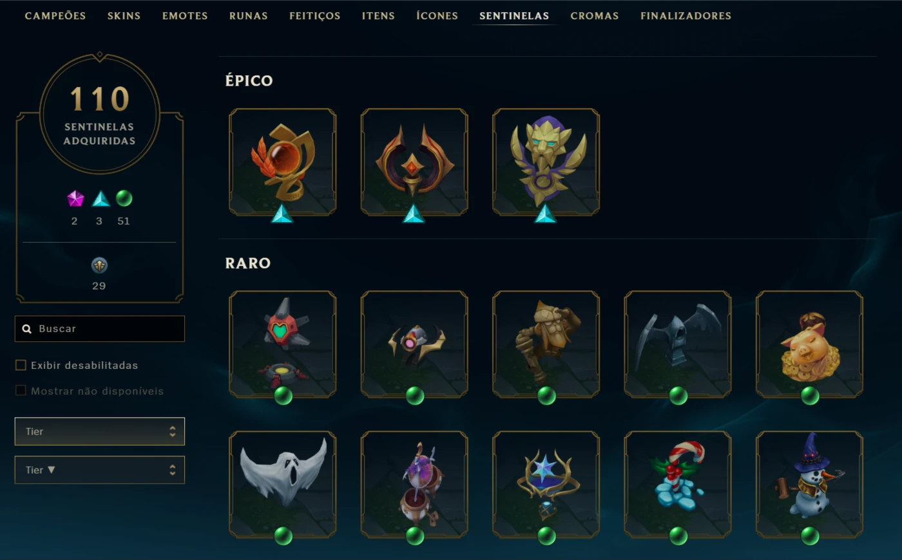Select the orange orb epic ward skin

pos(282,162)
